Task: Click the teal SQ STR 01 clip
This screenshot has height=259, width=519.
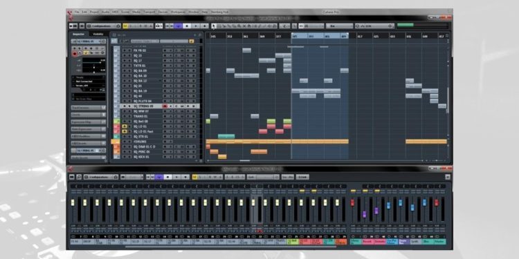Action: (226, 137)
